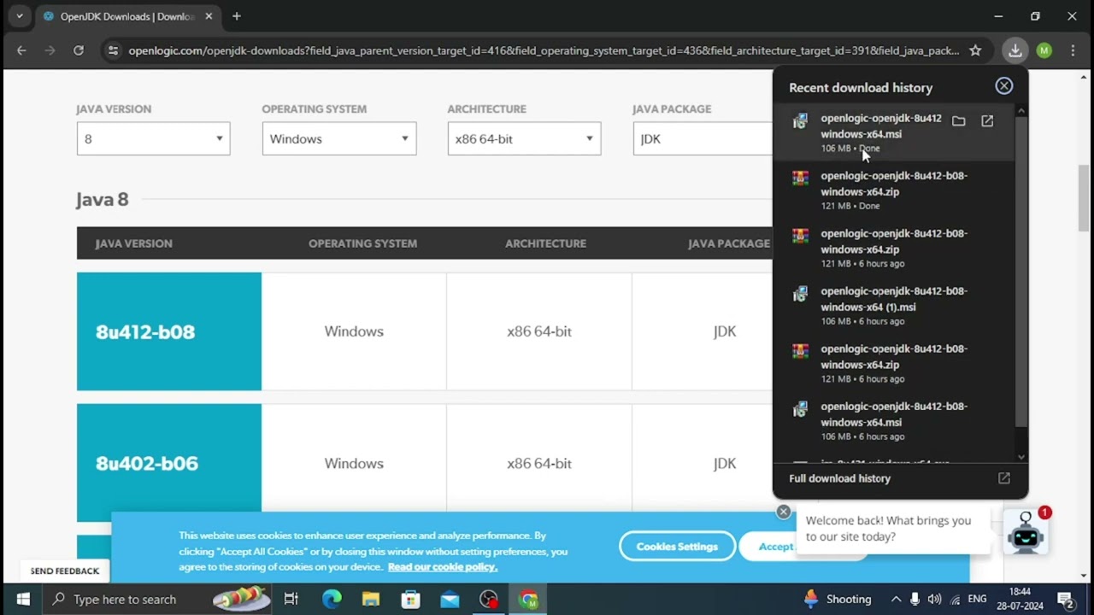Image resolution: width=1094 pixels, height=615 pixels.
Task: Open the Java Package dropdown showing JDK
Action: tap(703, 138)
